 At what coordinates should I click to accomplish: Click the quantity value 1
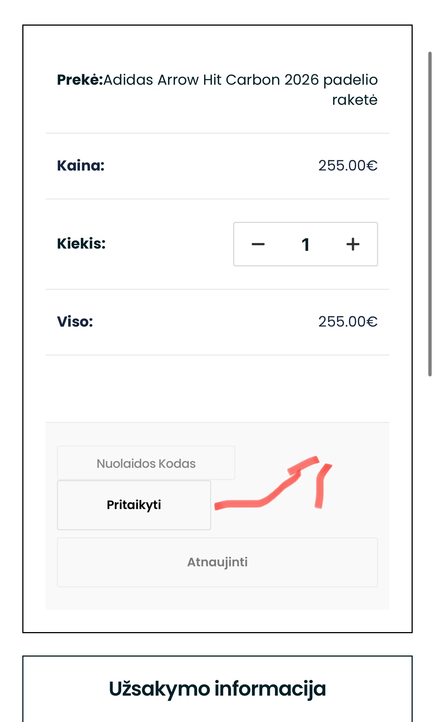click(x=306, y=245)
